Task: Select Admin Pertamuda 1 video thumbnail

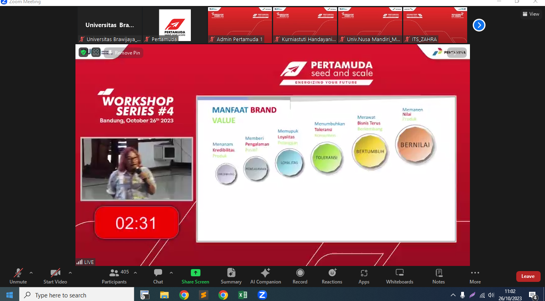Action: (240, 25)
